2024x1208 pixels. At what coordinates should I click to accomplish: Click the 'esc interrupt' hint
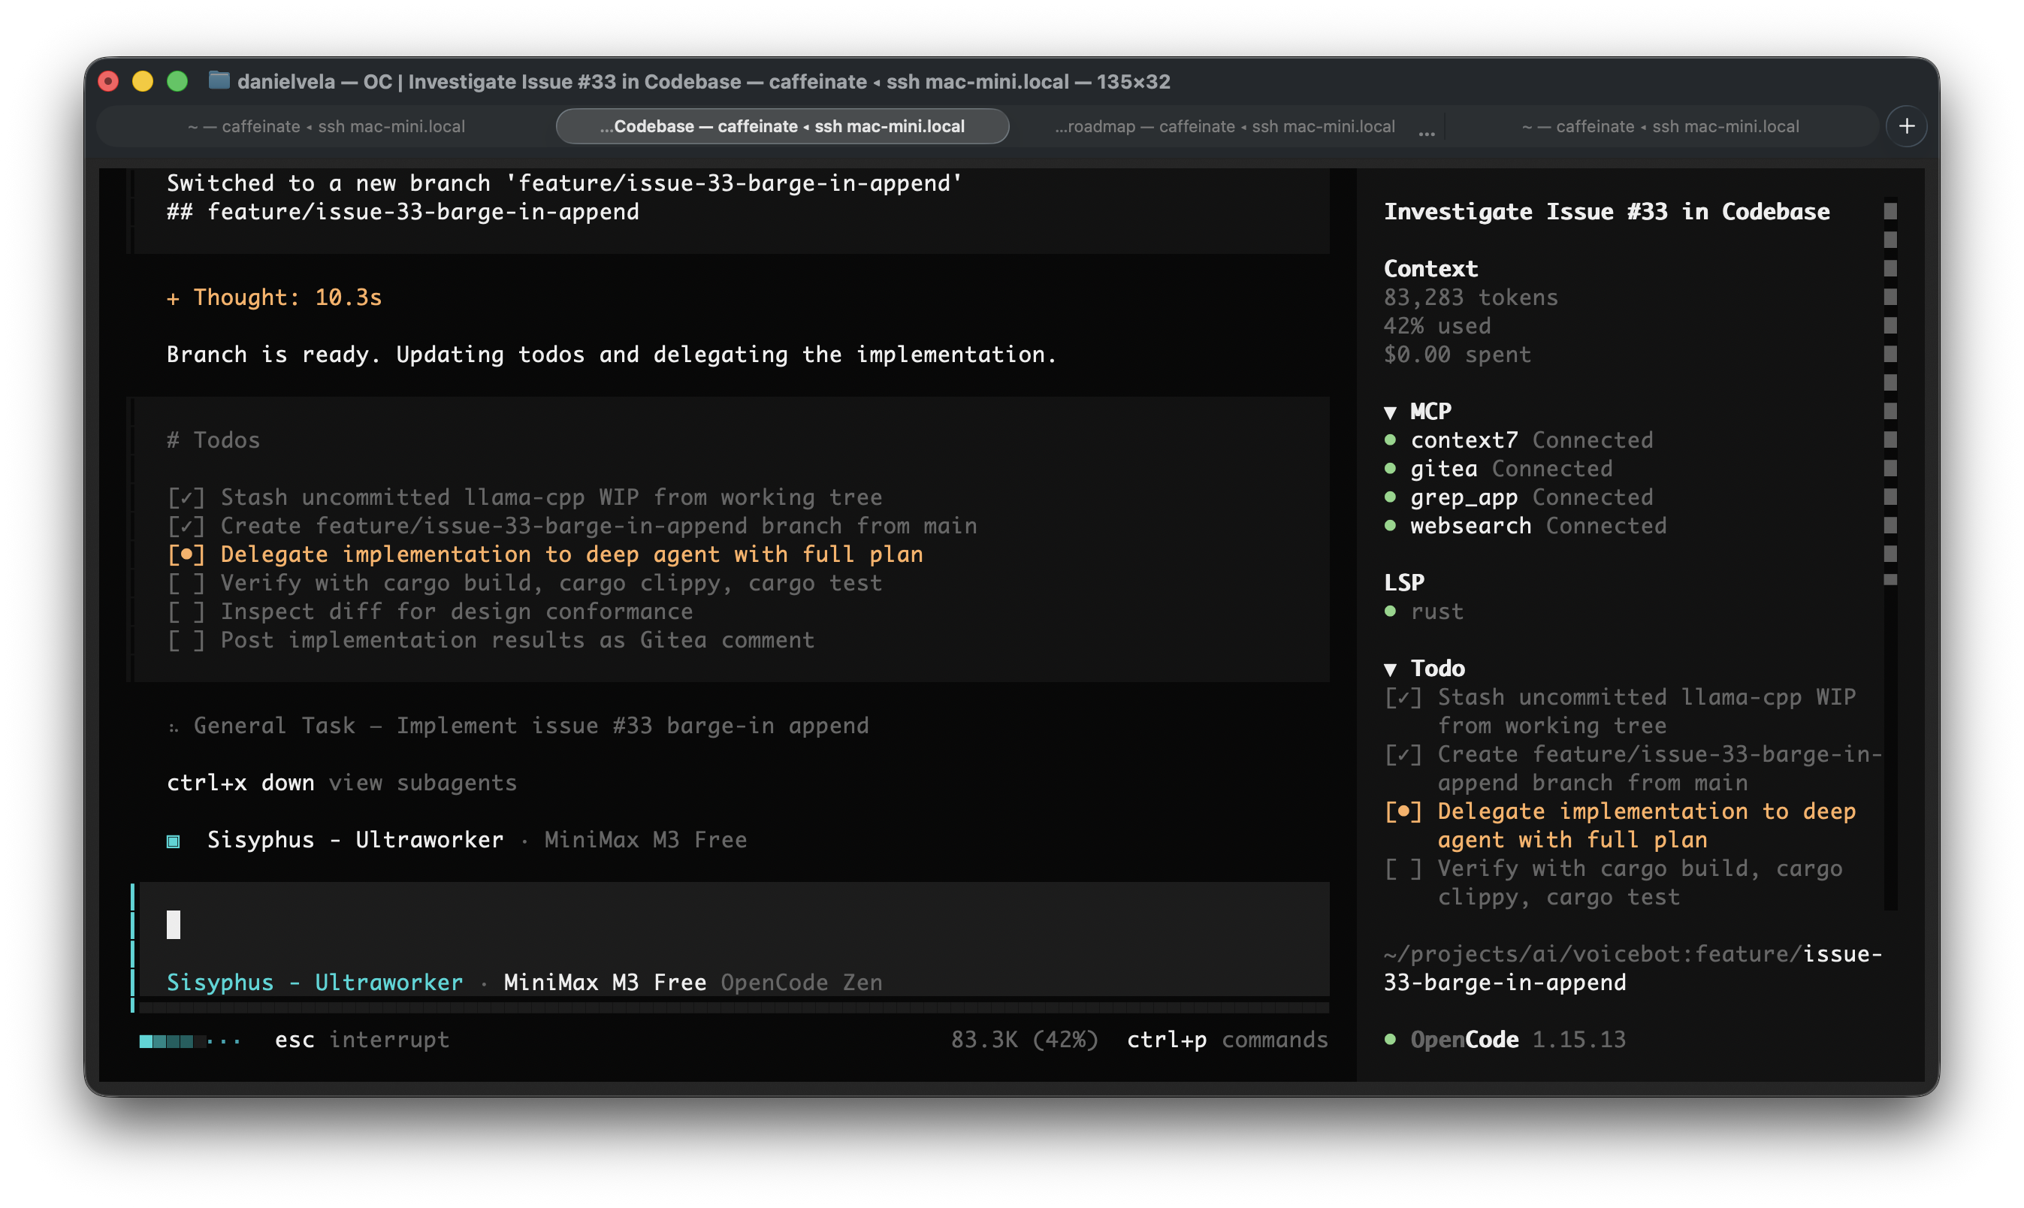tap(361, 1040)
